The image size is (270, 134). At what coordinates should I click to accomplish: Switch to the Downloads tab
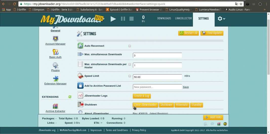tap(164, 18)
